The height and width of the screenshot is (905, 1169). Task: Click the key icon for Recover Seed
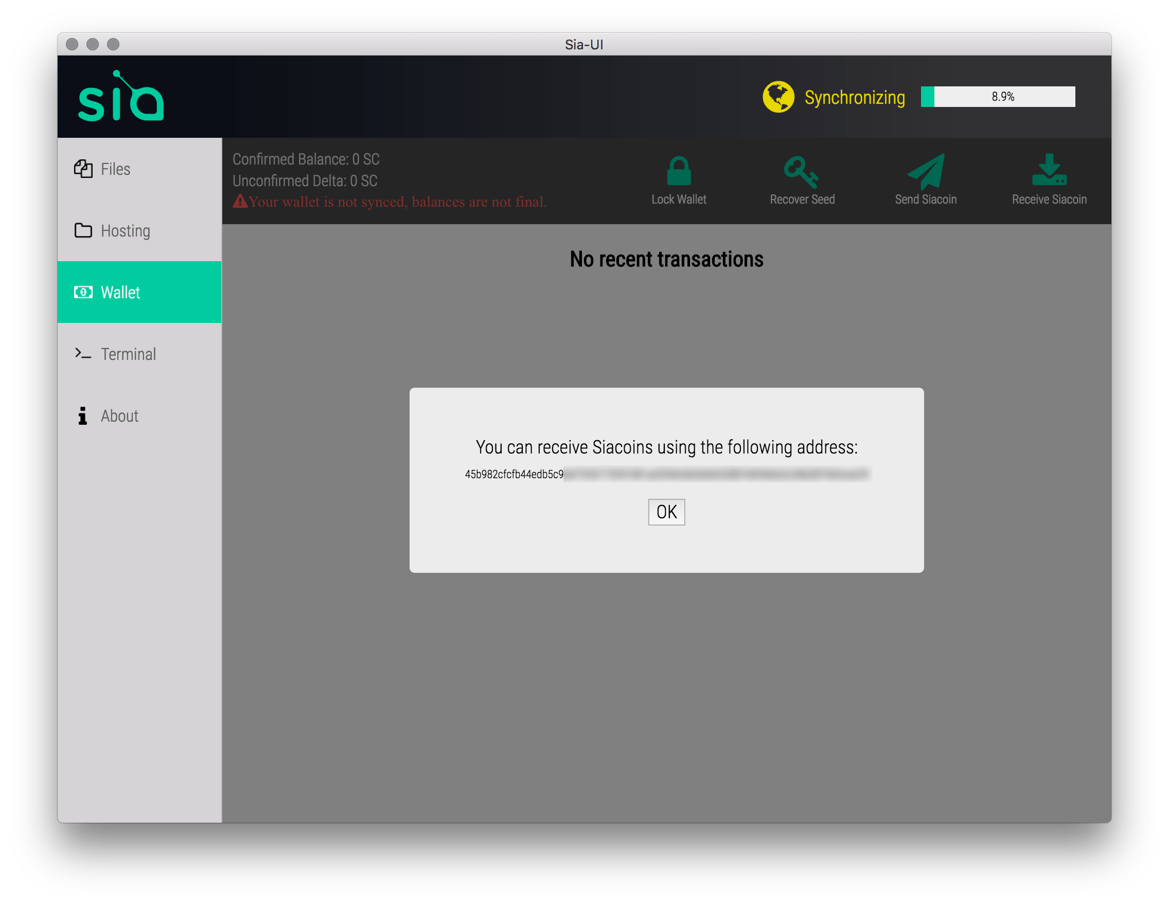tap(801, 172)
